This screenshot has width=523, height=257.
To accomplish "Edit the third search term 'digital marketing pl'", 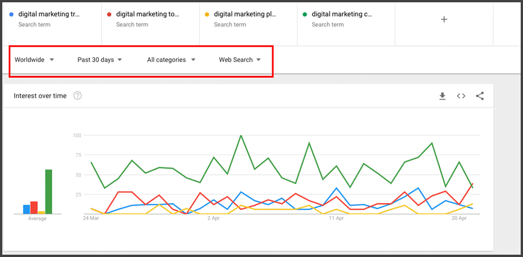I will [x=245, y=14].
